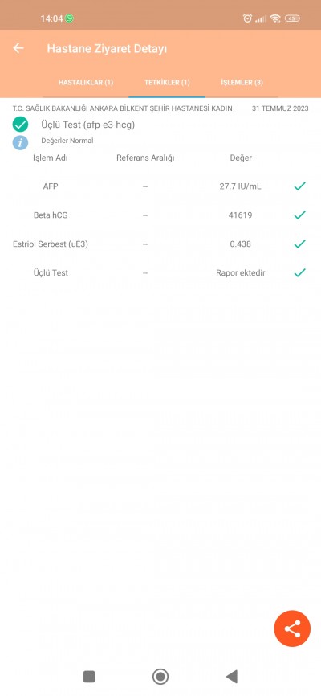Tap the Üçlü Test (afp-e3-hcg) title
Viewport: 321px width, 696px height.
click(87, 125)
